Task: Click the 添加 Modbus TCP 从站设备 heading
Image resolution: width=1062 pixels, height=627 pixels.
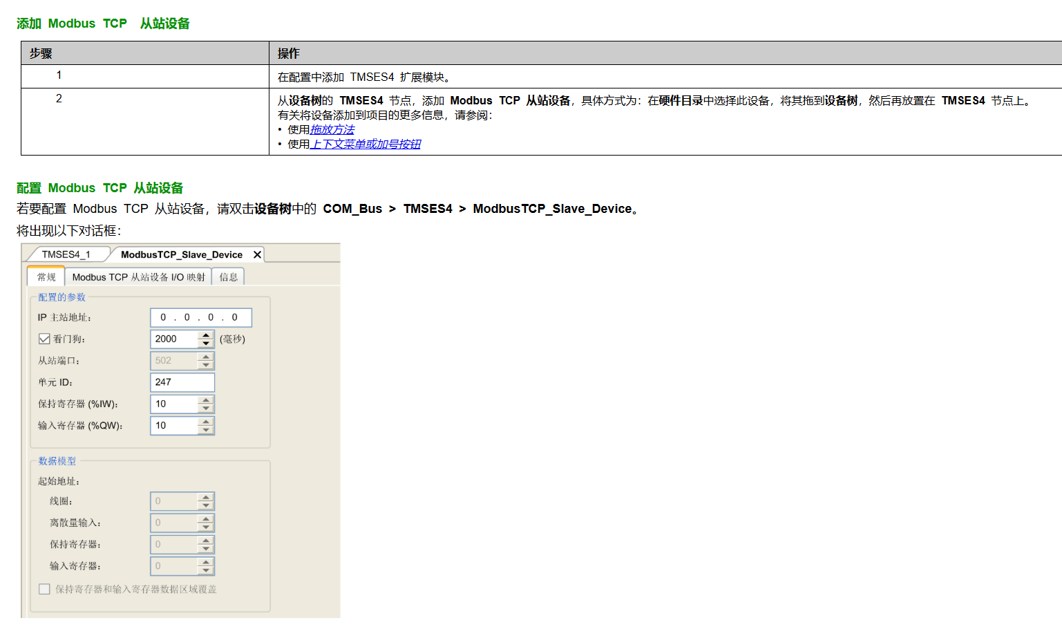Action: tap(103, 24)
